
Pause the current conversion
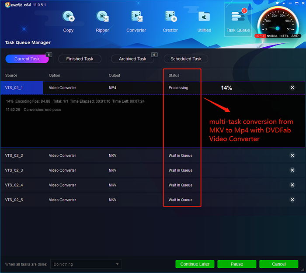(x=237, y=264)
